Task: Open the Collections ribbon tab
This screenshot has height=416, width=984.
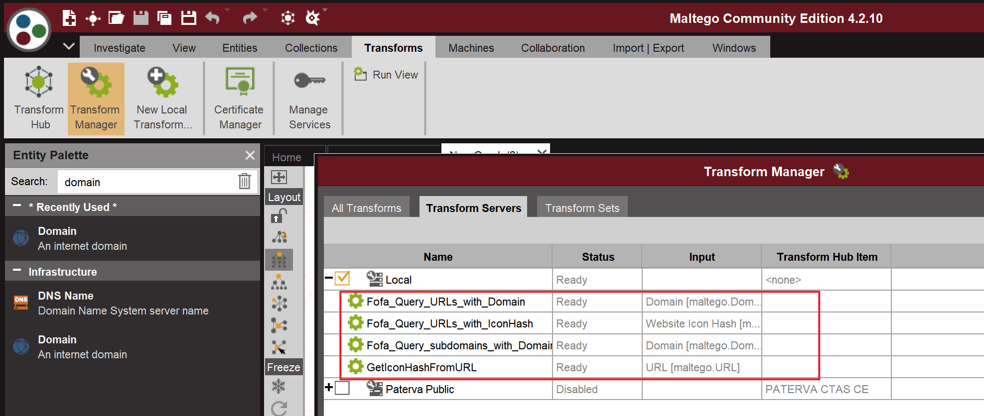Action: click(311, 48)
